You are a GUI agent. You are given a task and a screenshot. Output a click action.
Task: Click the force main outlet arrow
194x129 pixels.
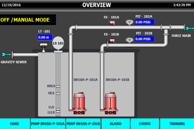tap(190, 28)
